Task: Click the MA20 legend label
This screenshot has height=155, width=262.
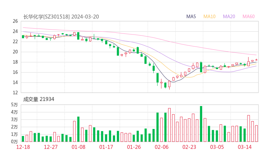Action: [x=229, y=17]
